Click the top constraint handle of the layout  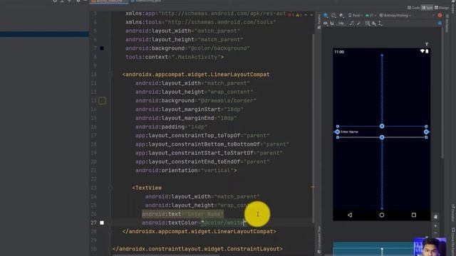click(382, 126)
